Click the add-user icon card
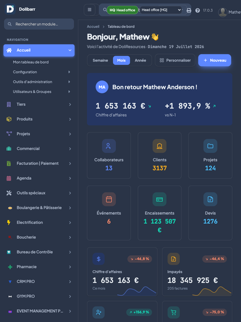This screenshot has height=322, width=241. (98, 313)
